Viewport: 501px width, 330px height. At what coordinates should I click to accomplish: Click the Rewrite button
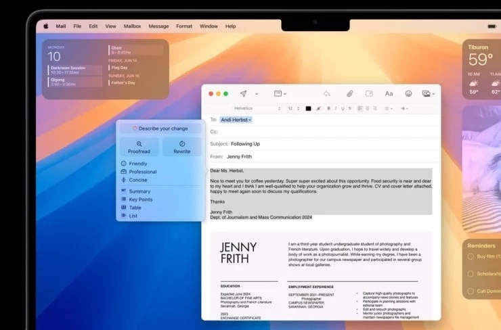pos(182,147)
